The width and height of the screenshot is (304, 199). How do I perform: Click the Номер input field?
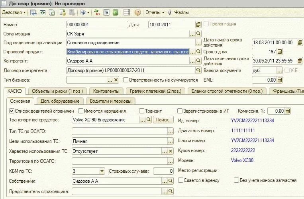pos(97,25)
